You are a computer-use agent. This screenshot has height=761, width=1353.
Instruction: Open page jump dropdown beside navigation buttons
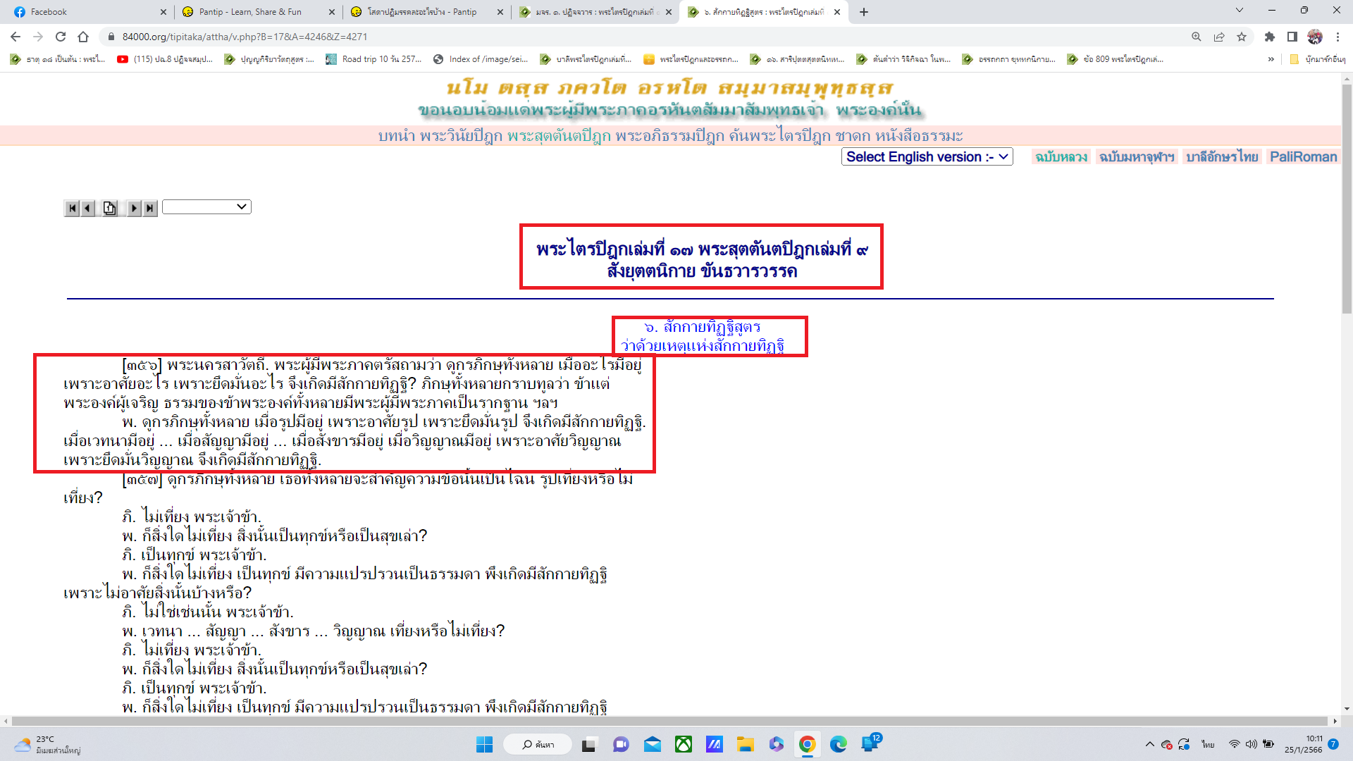pos(206,206)
